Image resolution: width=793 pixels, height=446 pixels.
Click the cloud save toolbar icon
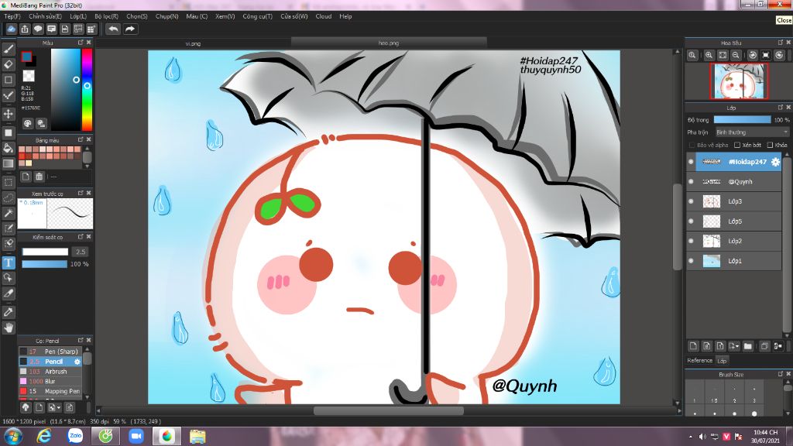click(x=11, y=29)
